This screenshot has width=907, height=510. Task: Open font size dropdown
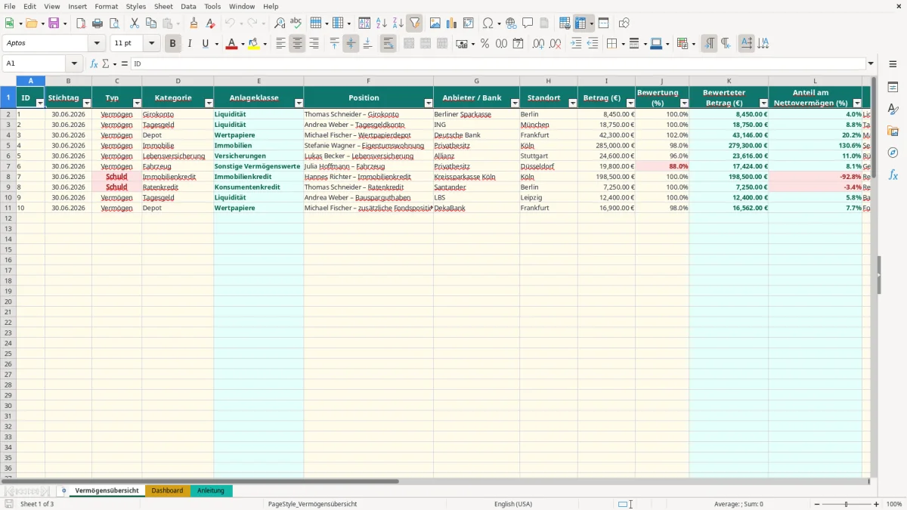click(151, 44)
